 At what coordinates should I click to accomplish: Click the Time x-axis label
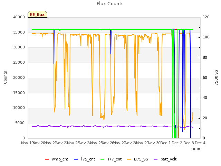[195, 148]
